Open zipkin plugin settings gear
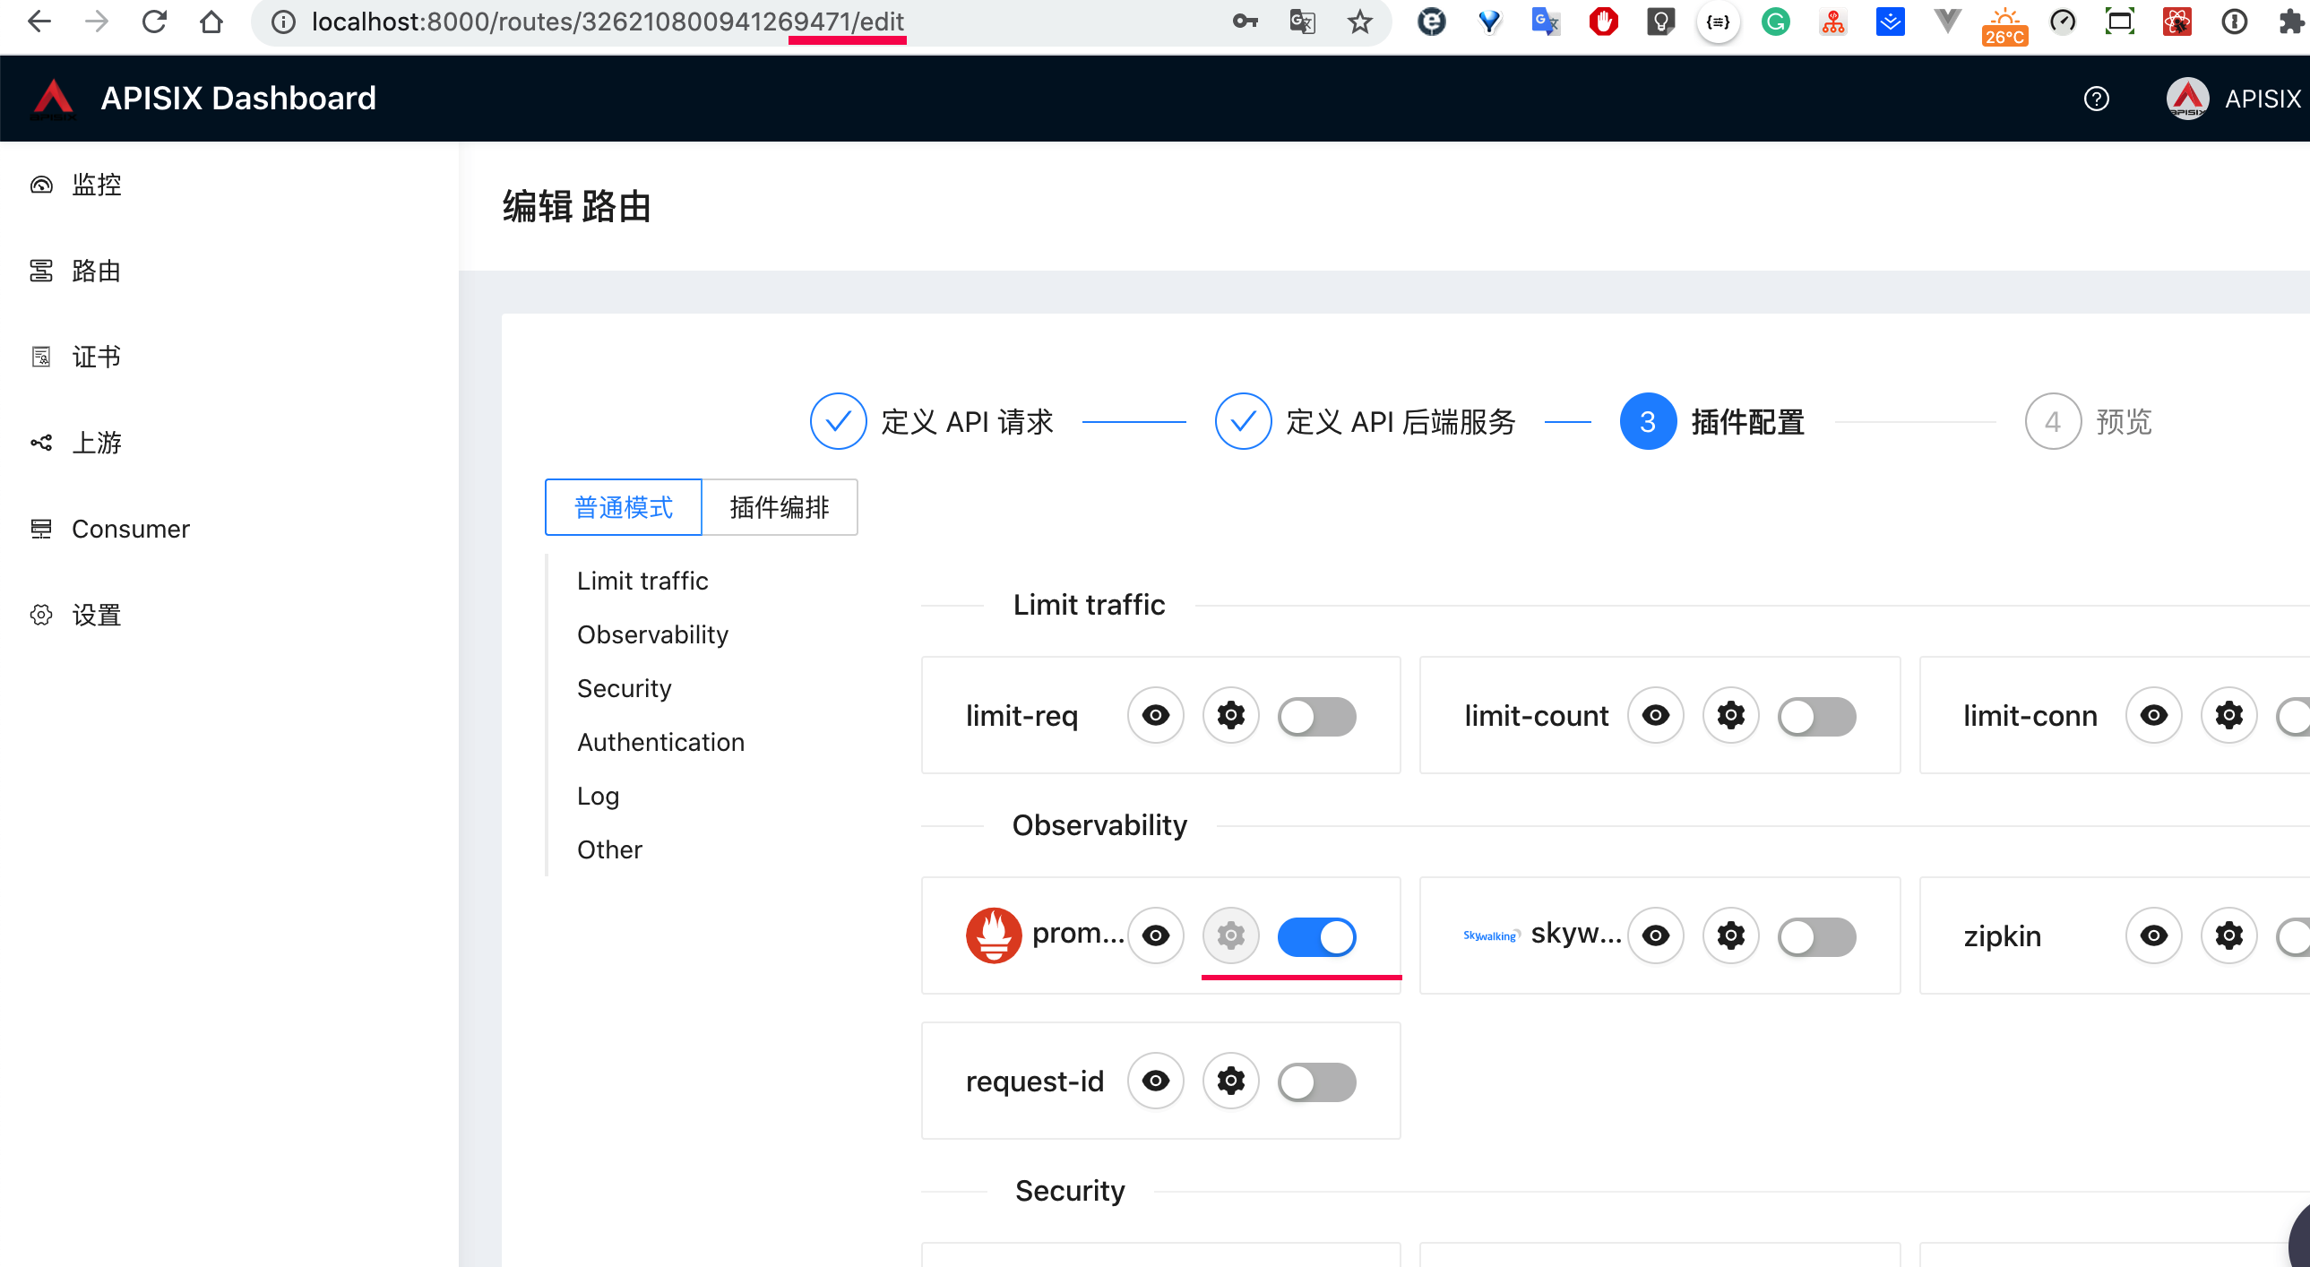 (x=2228, y=936)
